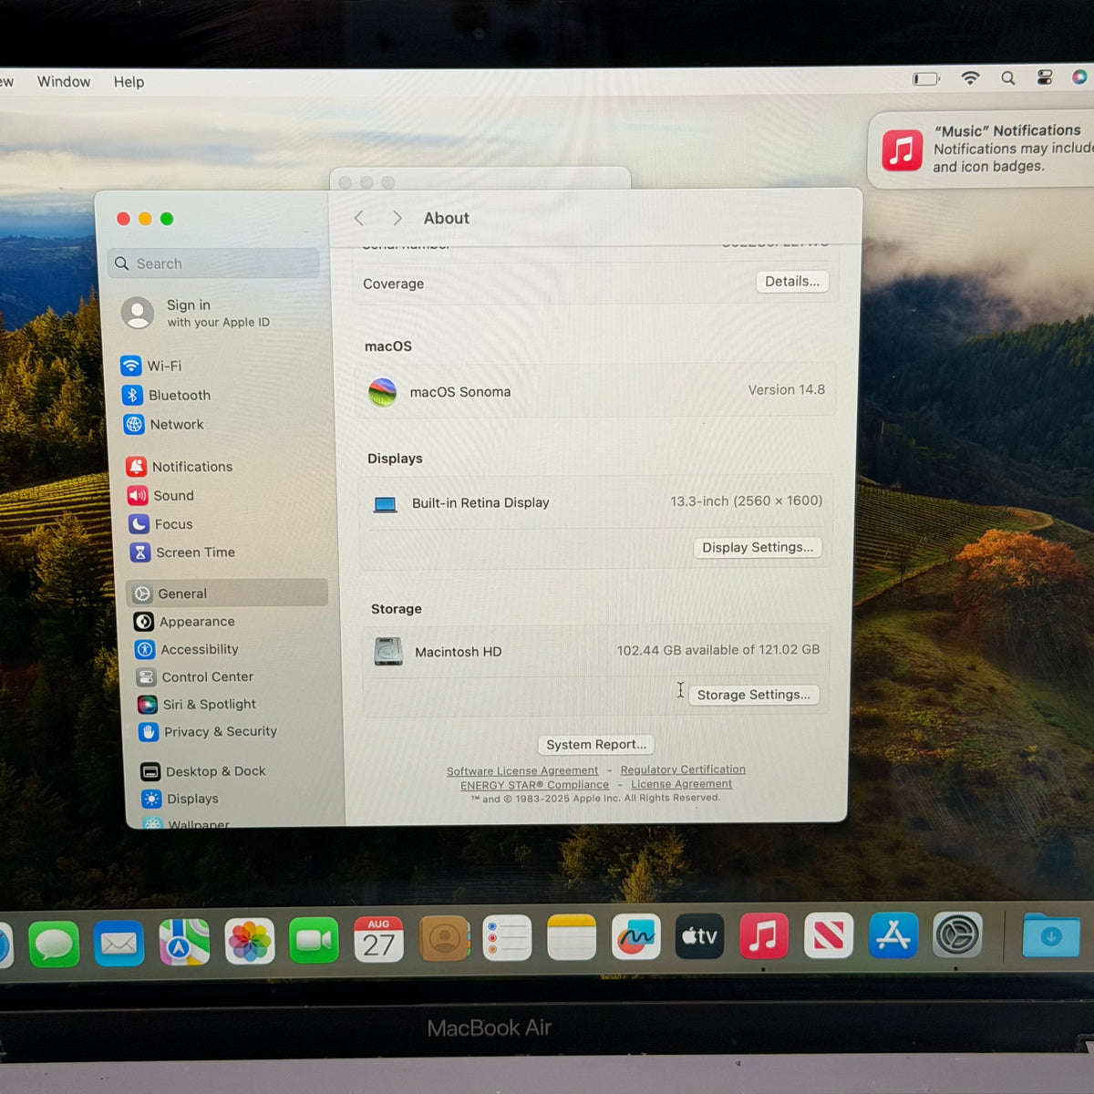Open the Help menu
The width and height of the screenshot is (1094, 1094).
coord(129,82)
